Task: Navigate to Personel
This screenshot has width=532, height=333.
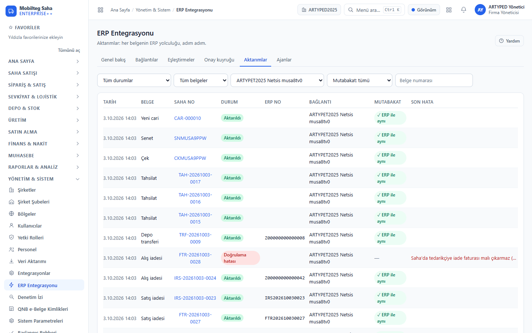Action: pyautogui.click(x=44, y=249)
